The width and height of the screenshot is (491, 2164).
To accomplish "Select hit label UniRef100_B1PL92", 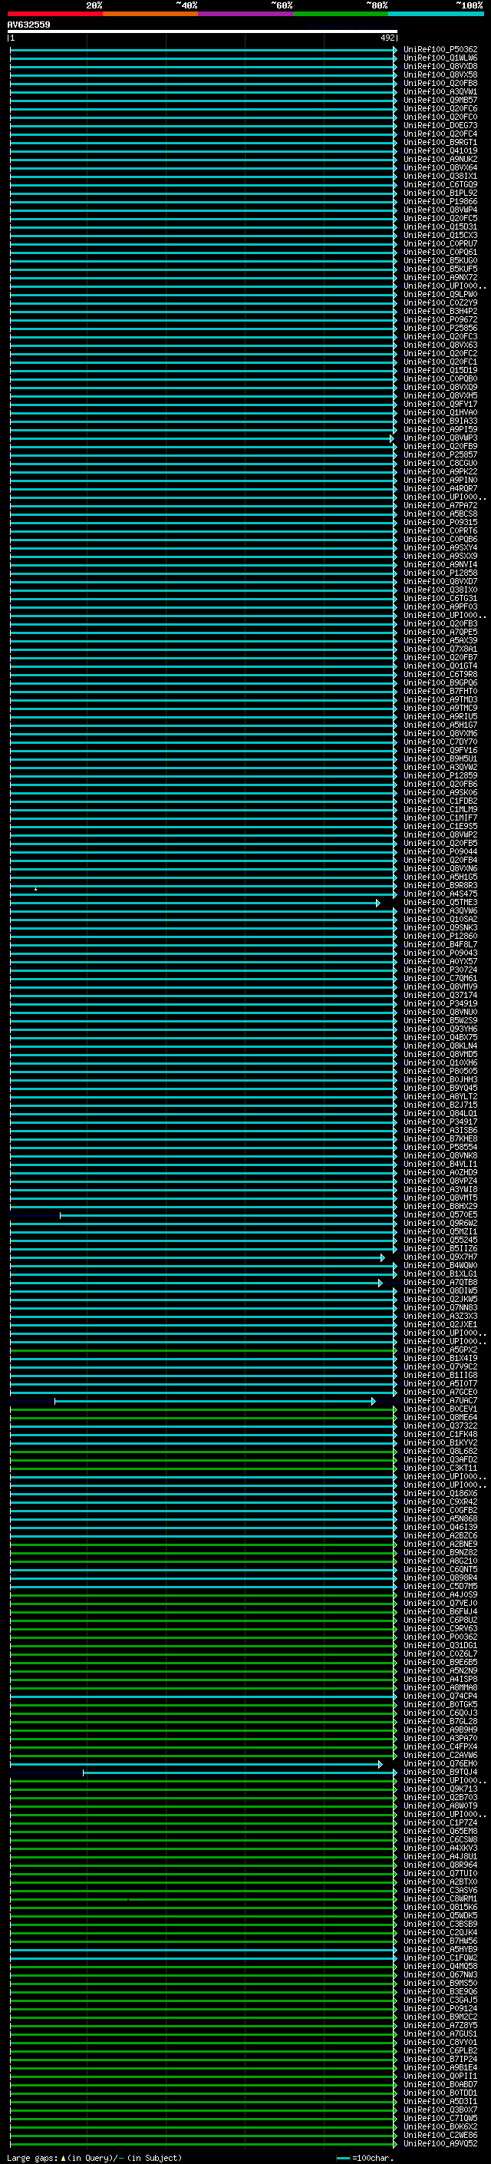I will [x=440, y=193].
